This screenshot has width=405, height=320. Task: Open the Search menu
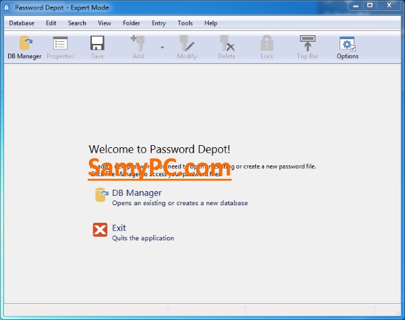click(x=77, y=23)
